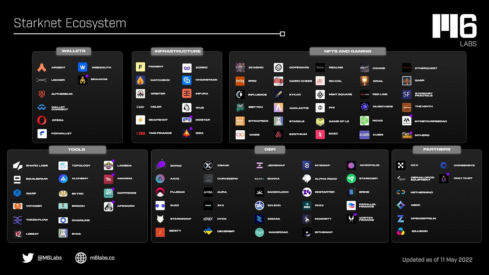The width and height of the screenshot is (489, 275).
Task: Select the Wallets category header
Action: (74, 51)
